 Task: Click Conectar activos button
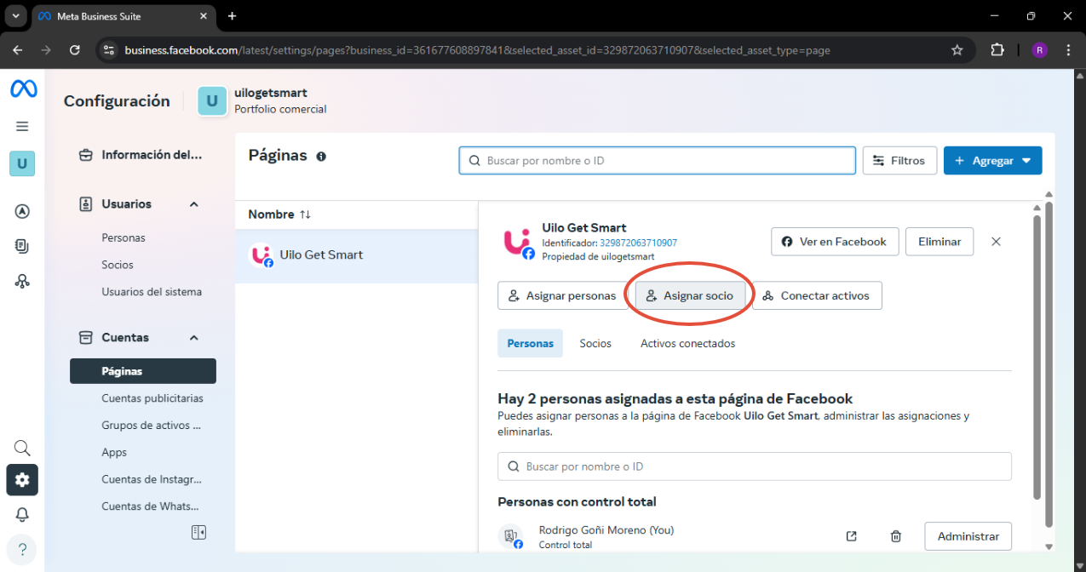pos(817,295)
